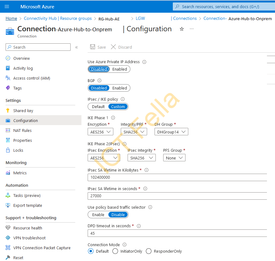Open IPsec Encryption AES256 dropdown
This screenshot has width=275, height=261.
pyautogui.click(x=104, y=158)
